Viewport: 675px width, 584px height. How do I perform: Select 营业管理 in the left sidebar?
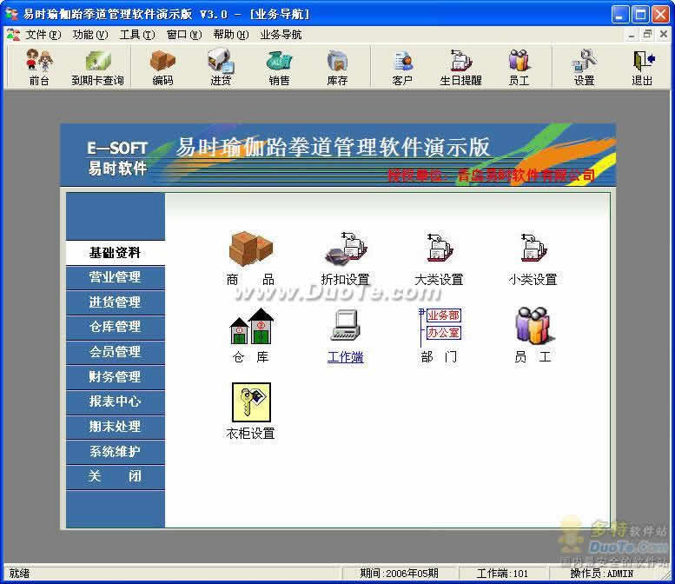click(x=115, y=277)
